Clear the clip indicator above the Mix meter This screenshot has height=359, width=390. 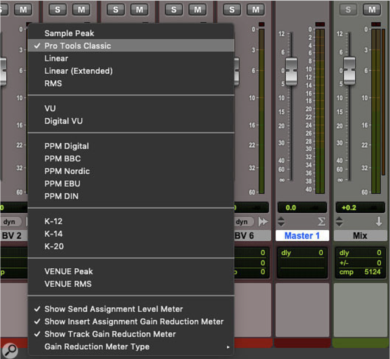click(x=376, y=24)
